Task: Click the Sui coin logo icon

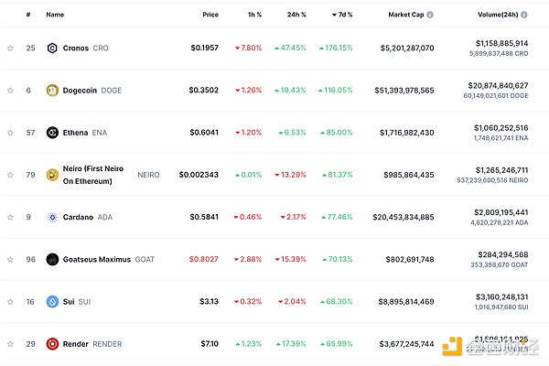Action: tap(52, 301)
